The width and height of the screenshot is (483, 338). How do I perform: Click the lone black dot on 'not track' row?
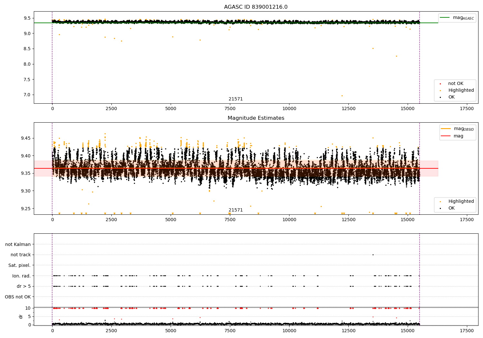[373, 255]
